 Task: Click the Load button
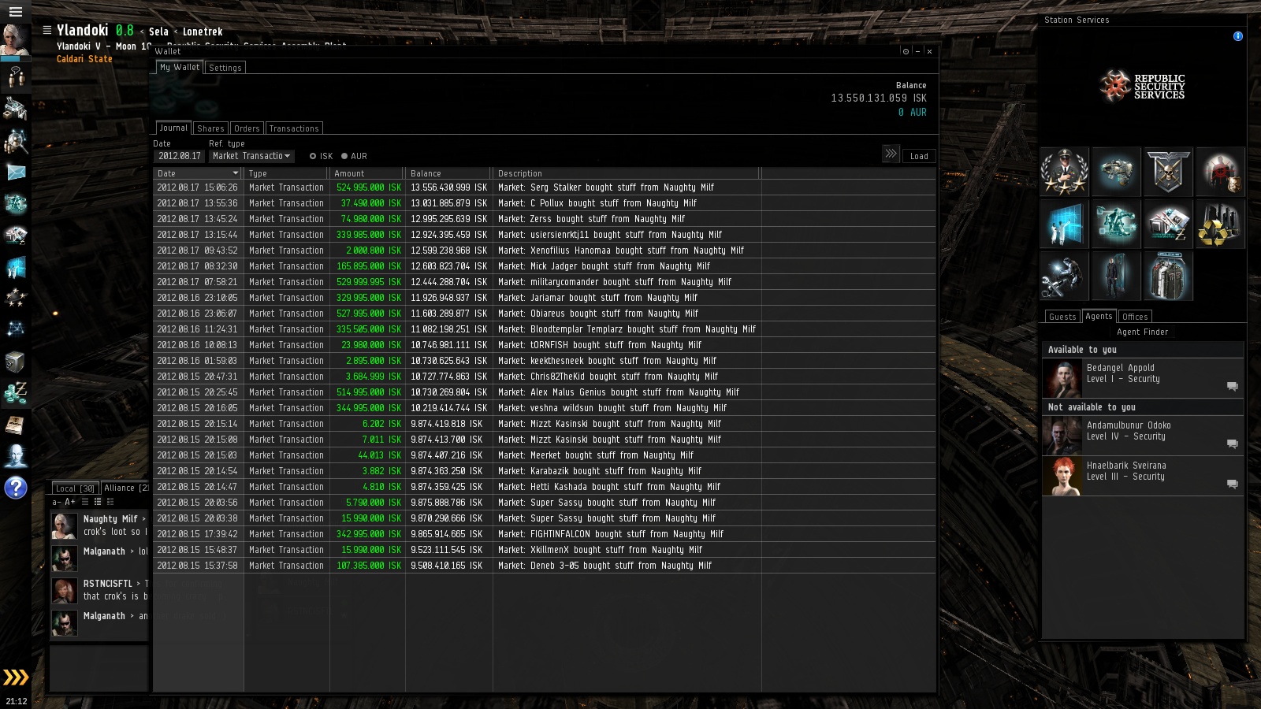click(x=919, y=156)
